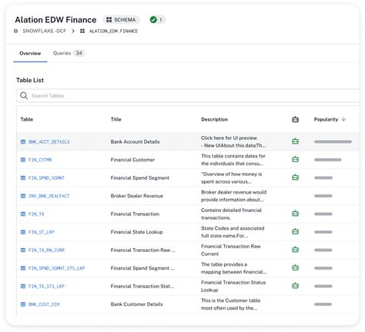Click the Table column header
This screenshot has height=332, width=365.
pyautogui.click(x=27, y=119)
